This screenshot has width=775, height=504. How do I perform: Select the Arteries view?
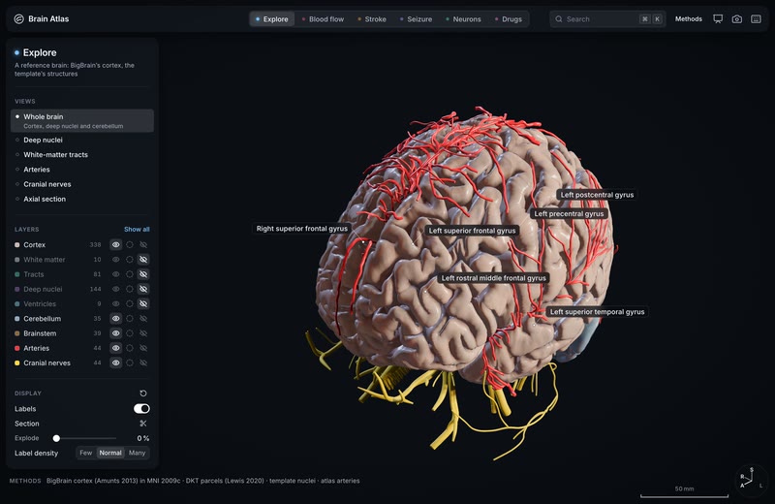(x=82, y=170)
